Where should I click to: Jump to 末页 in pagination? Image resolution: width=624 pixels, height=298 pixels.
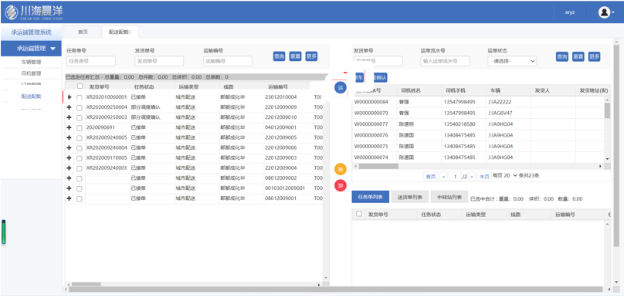484,176
